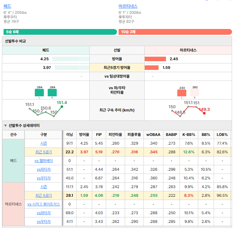The width and height of the screenshot is (234, 228).
Task: Open 페드's vs좌타자 link
Action: click(x=44, y=169)
